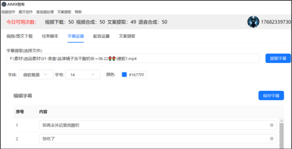Viewport: 292px width, 149px height.
Task: Switch to the 任务脚本 tab
Action: [x=50, y=36]
